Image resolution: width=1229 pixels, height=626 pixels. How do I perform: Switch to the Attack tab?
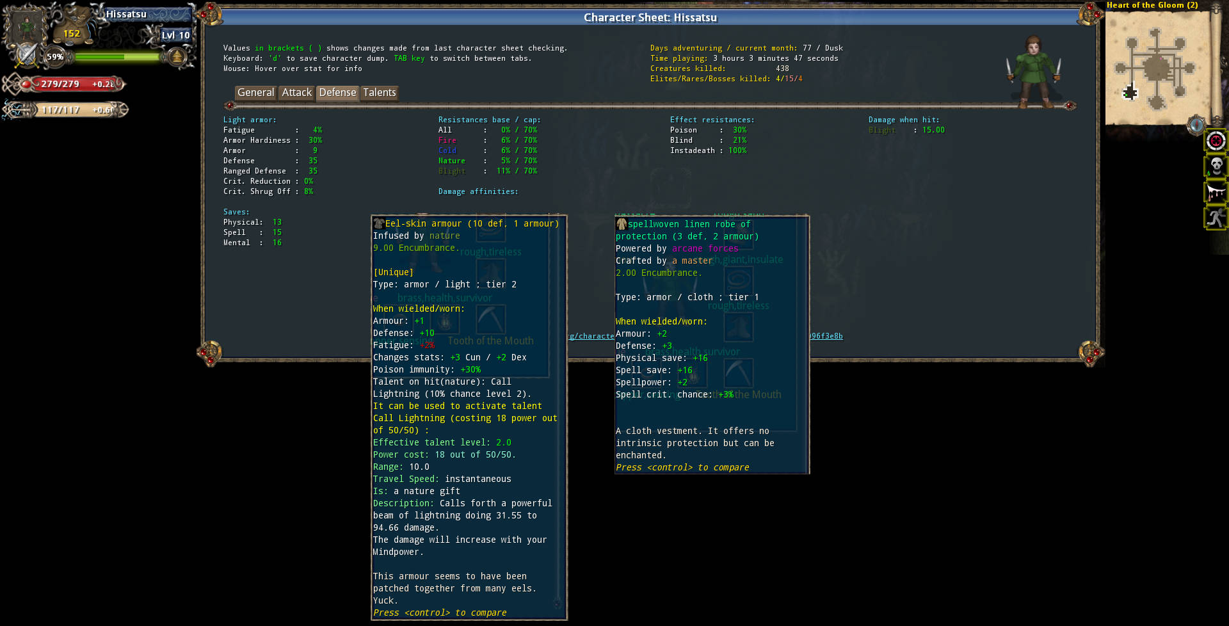[x=296, y=93]
